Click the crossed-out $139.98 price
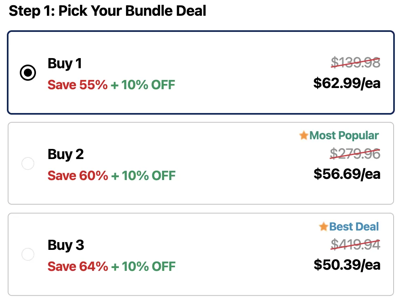 355,63
